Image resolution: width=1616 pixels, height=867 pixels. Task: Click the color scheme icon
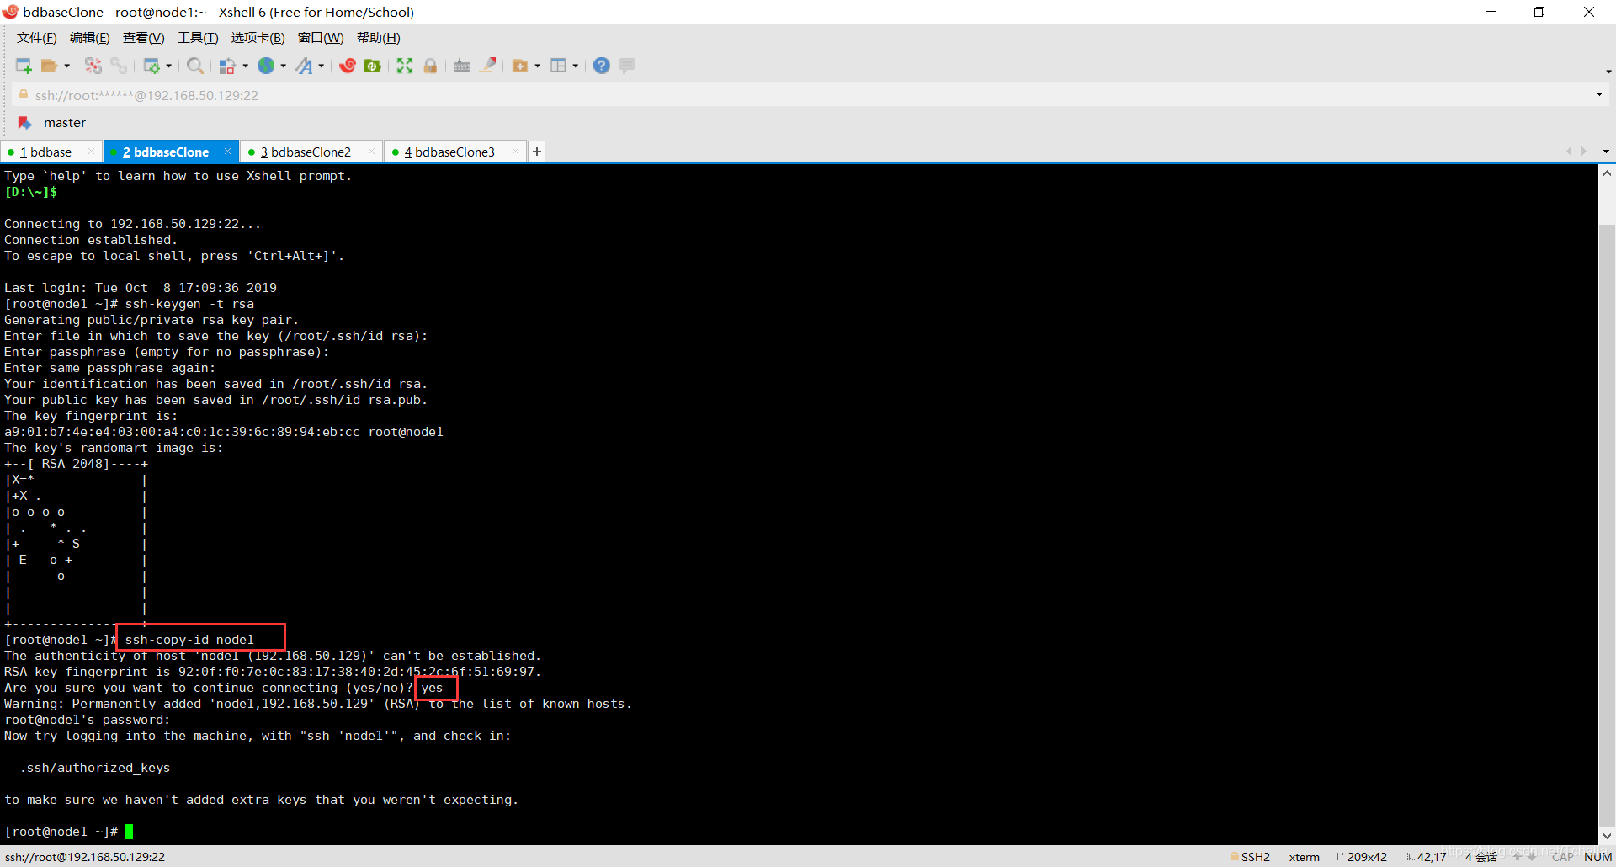[227, 66]
